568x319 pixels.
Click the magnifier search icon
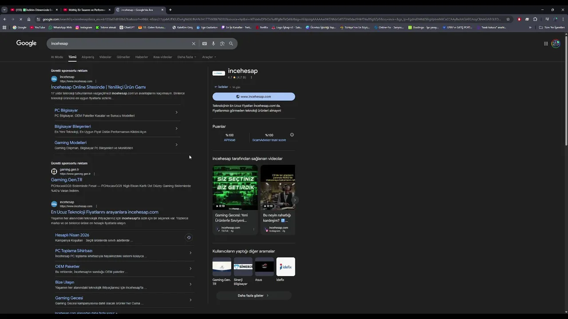pyautogui.click(x=231, y=43)
